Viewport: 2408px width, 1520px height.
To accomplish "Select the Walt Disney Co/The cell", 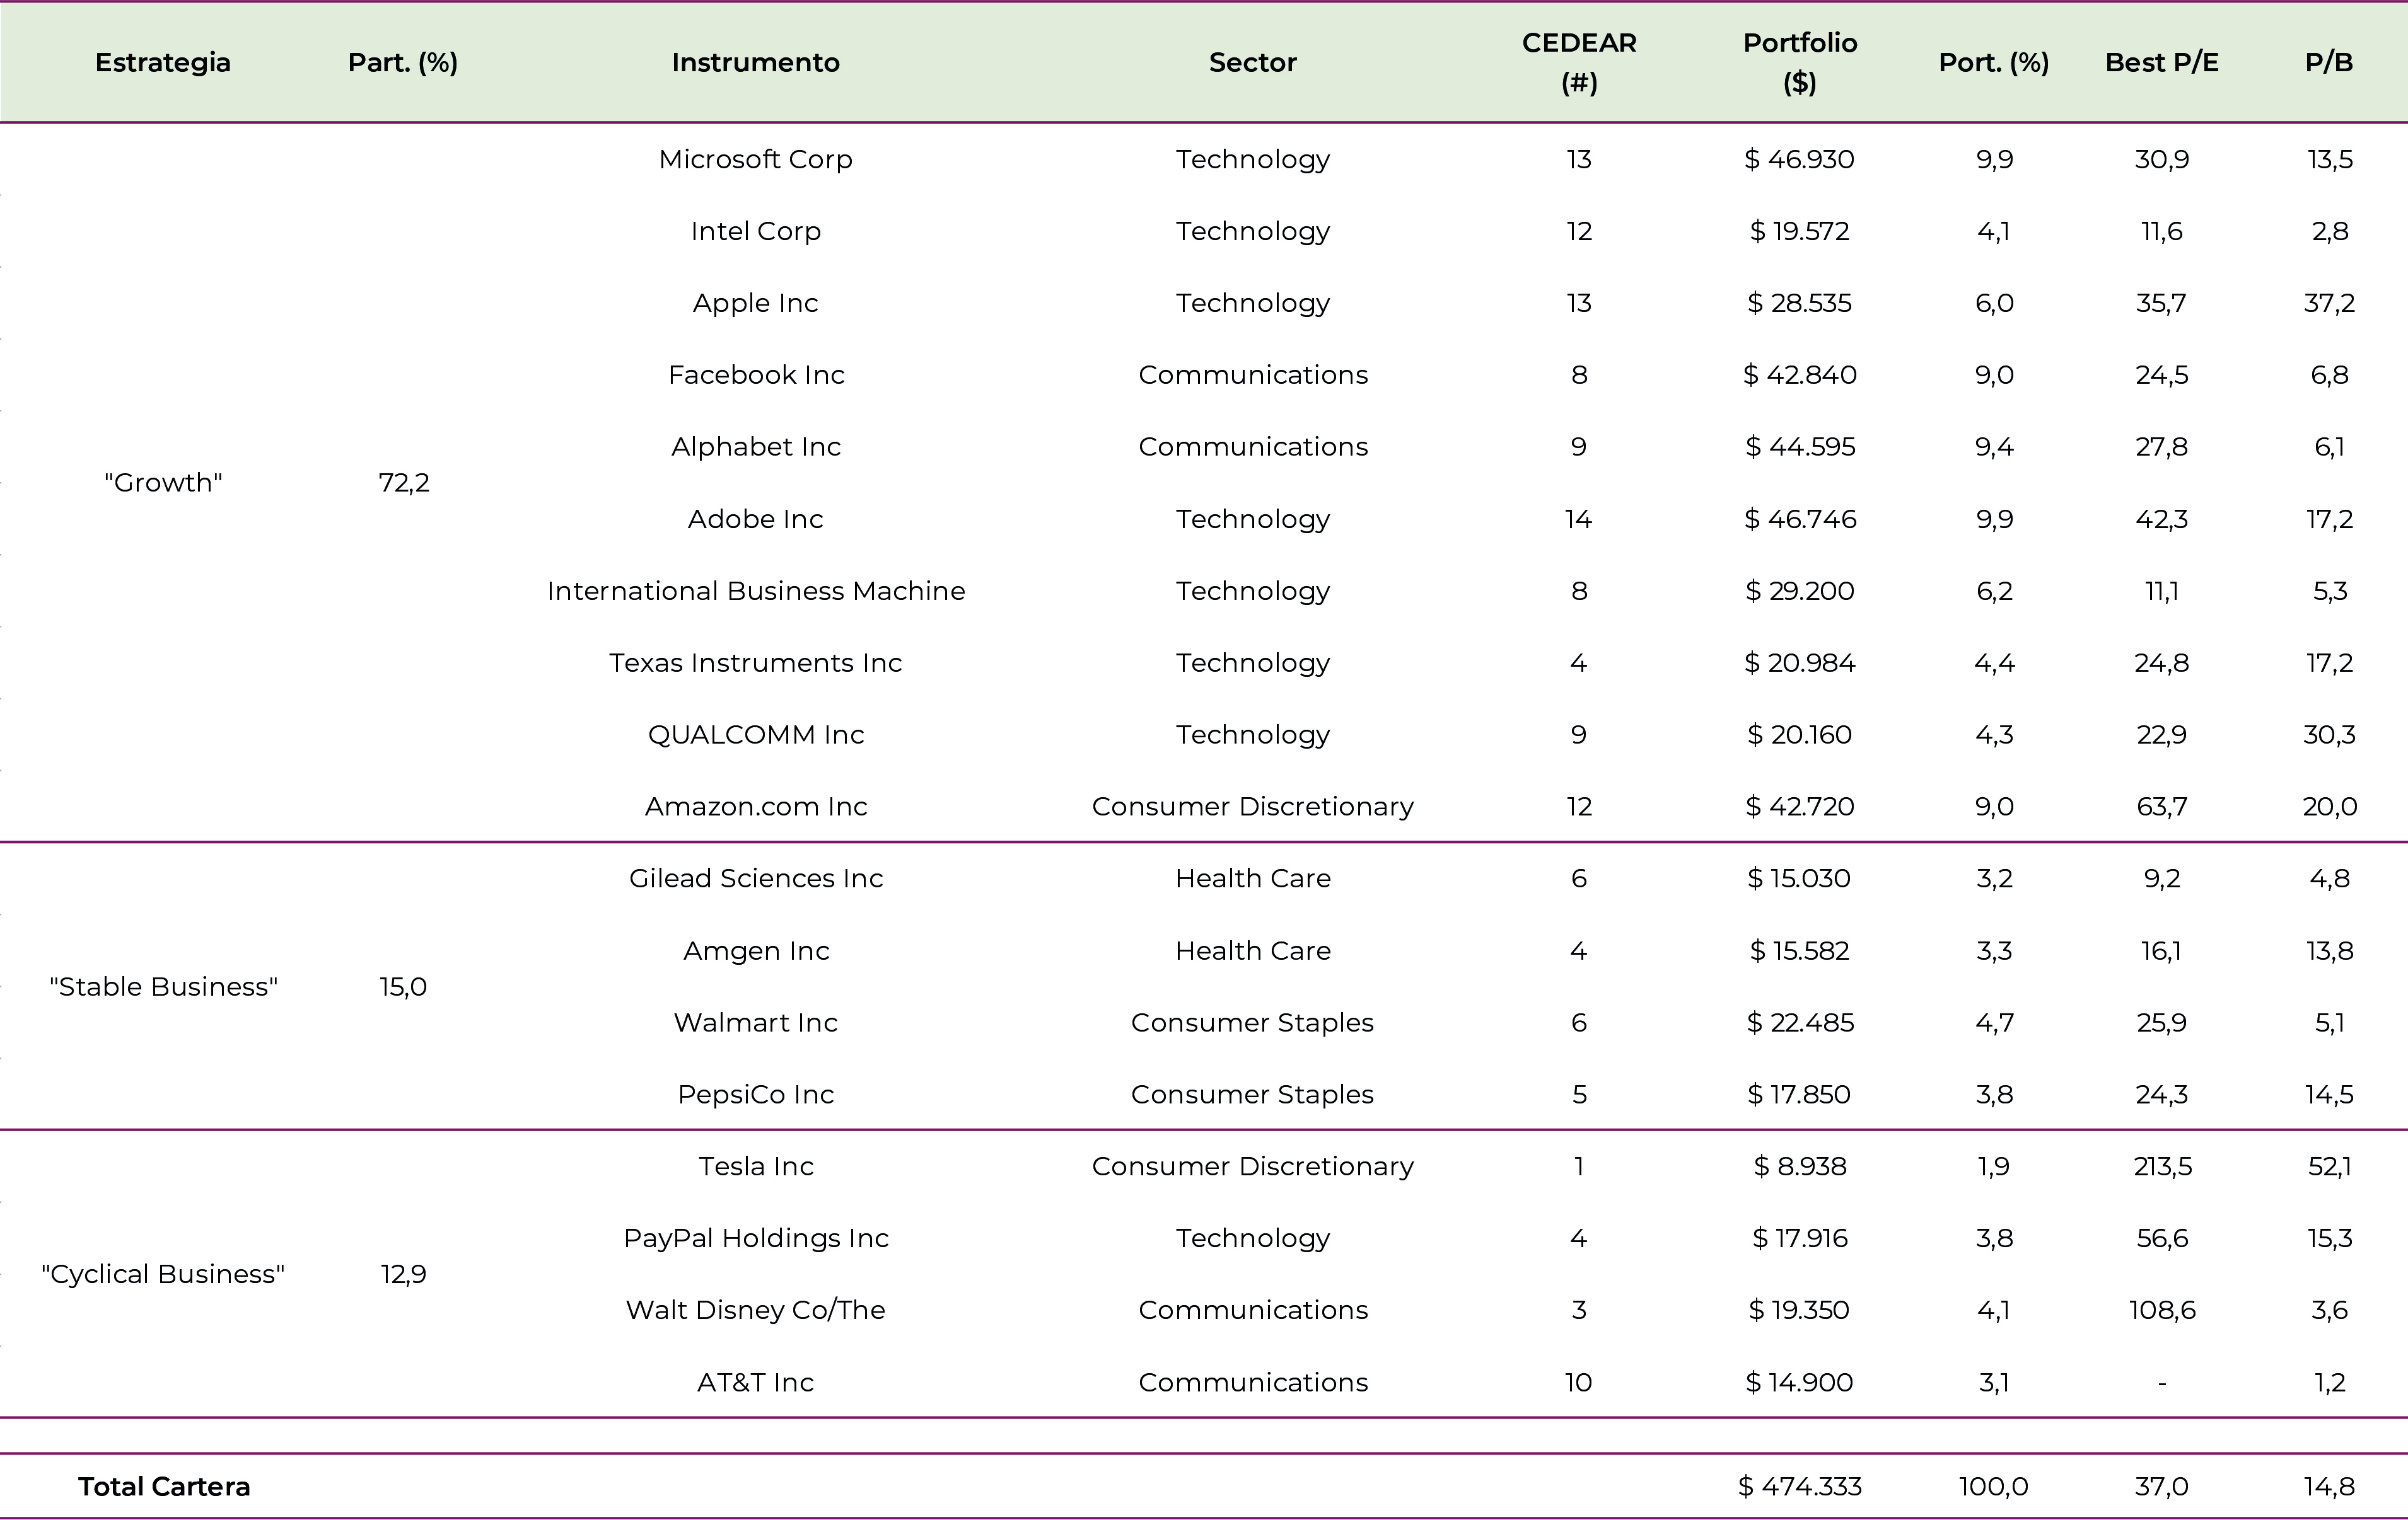I will 755,1310.
